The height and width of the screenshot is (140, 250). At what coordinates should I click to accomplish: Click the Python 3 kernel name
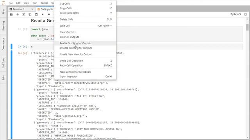tap(236, 14)
